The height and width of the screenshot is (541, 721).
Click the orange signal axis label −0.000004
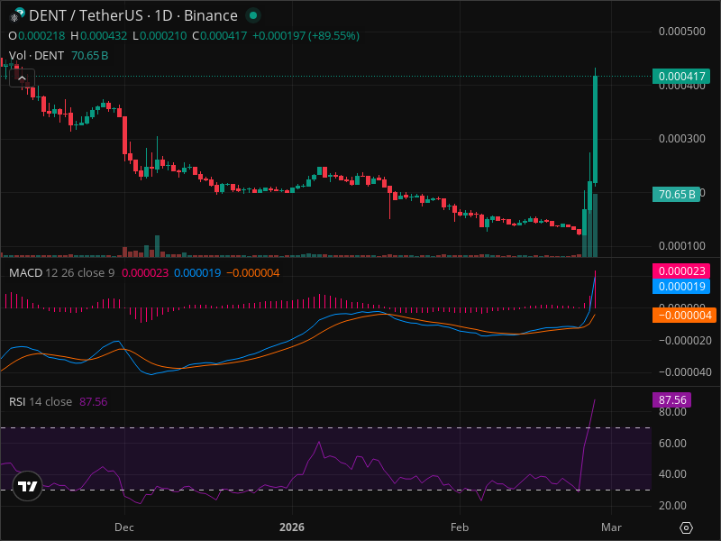684,315
